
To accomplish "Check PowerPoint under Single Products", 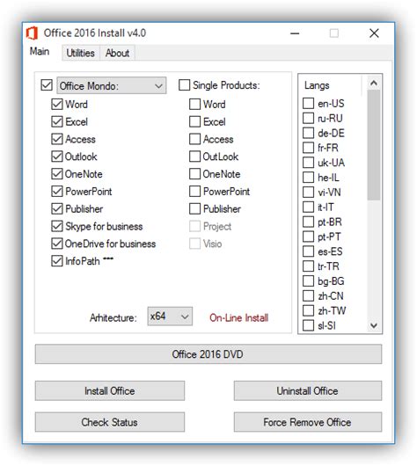I will (194, 192).
